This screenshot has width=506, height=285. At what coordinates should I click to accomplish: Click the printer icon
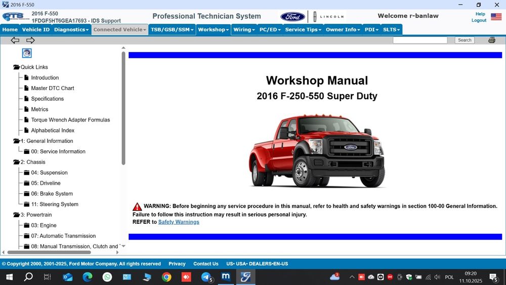pyautogui.click(x=491, y=40)
